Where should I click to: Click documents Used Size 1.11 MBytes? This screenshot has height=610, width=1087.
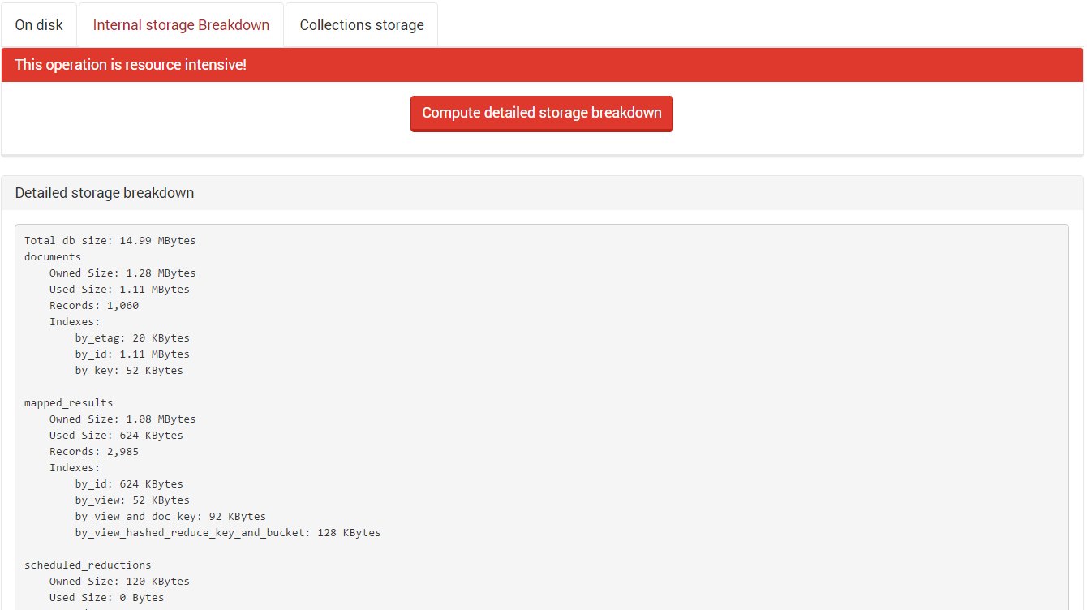[119, 289]
